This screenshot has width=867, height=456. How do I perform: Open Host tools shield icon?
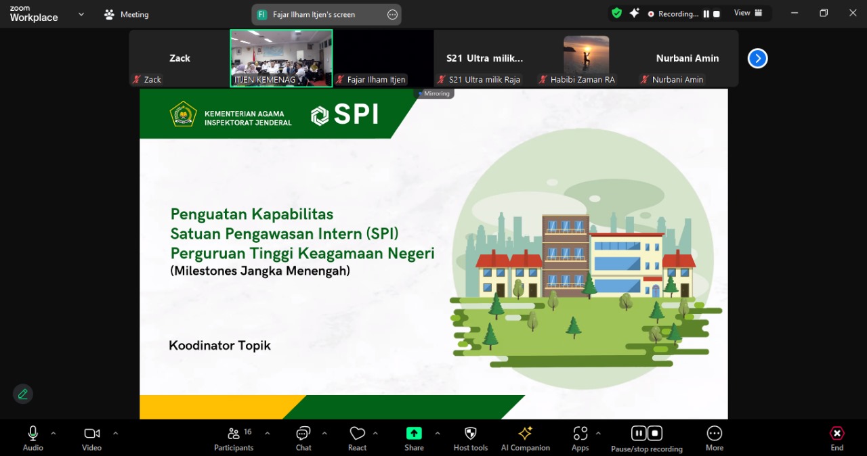point(470,438)
